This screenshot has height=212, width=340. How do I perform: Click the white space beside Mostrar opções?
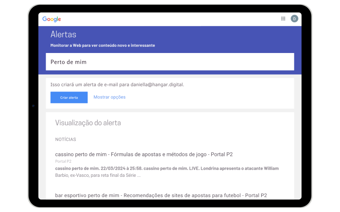[x=208, y=97]
